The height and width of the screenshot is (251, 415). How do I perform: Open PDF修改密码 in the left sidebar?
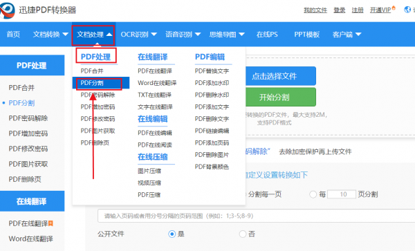click(28, 149)
